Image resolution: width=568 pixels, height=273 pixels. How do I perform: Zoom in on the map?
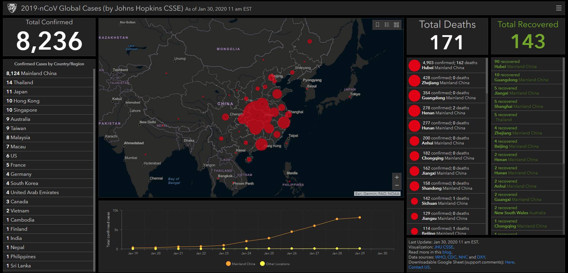[x=397, y=177]
